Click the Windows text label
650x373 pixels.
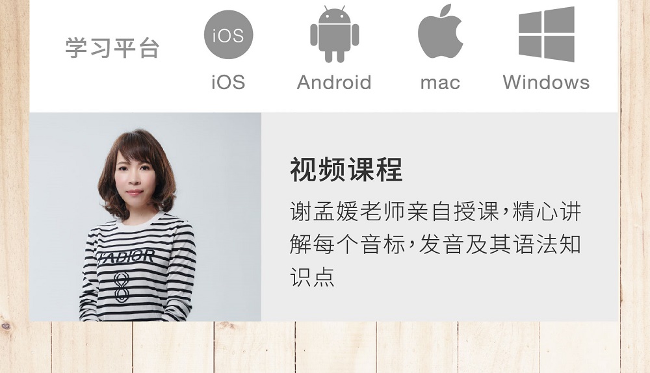[547, 82]
